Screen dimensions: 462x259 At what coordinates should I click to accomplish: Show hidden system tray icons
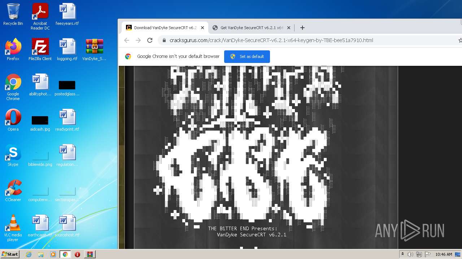click(x=403, y=254)
